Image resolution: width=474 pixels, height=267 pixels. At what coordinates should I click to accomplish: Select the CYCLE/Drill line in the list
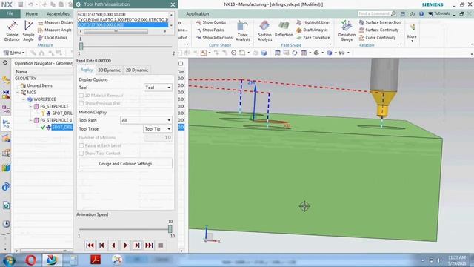coord(122,19)
